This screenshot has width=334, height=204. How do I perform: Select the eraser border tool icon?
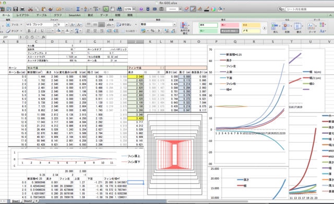tap(186, 9)
